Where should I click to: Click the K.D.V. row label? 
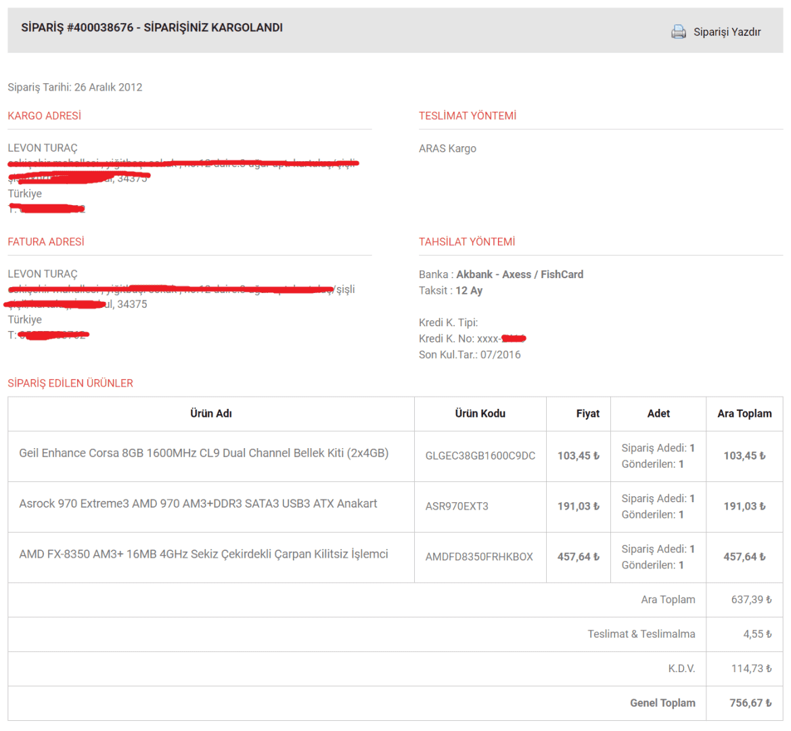pos(681,669)
